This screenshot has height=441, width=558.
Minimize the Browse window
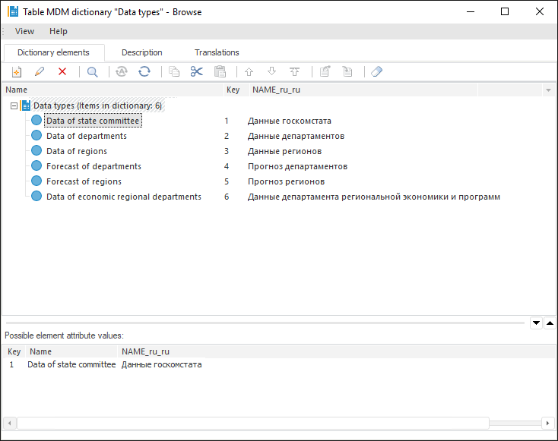[471, 11]
